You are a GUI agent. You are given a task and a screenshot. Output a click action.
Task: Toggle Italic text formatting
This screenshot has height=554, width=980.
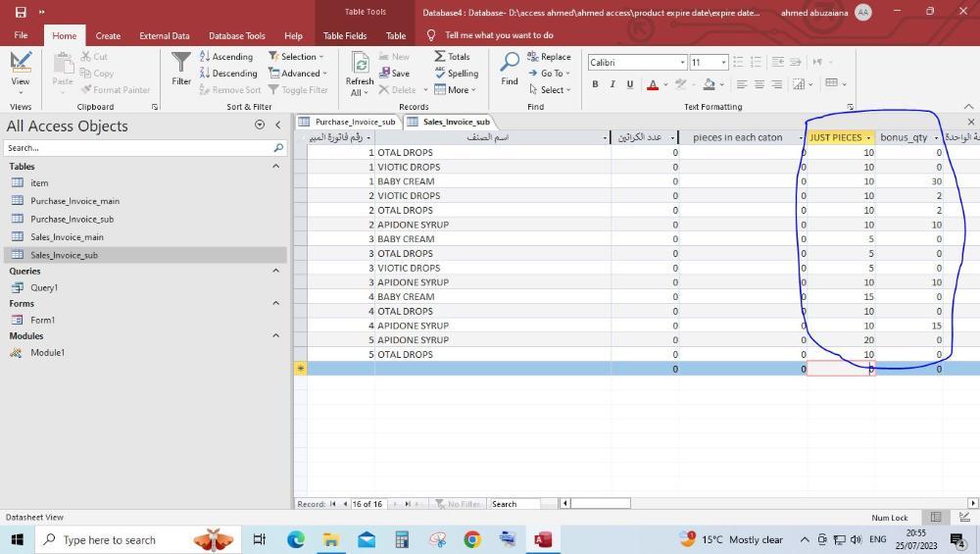[612, 84]
